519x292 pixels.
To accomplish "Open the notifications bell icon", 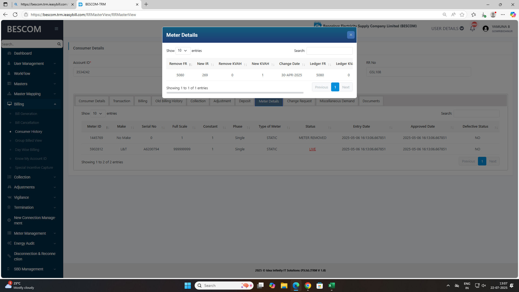I will click(472, 28).
